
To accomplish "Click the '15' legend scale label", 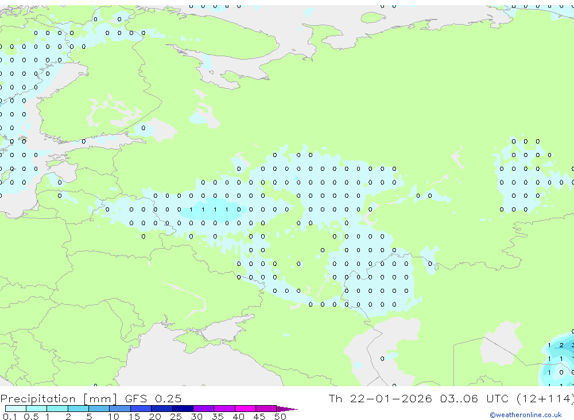I will pyautogui.click(x=134, y=417).
